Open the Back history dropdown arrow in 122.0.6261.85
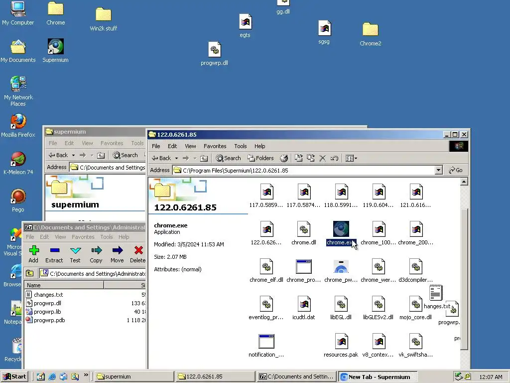The image size is (510, 383). pos(176,158)
